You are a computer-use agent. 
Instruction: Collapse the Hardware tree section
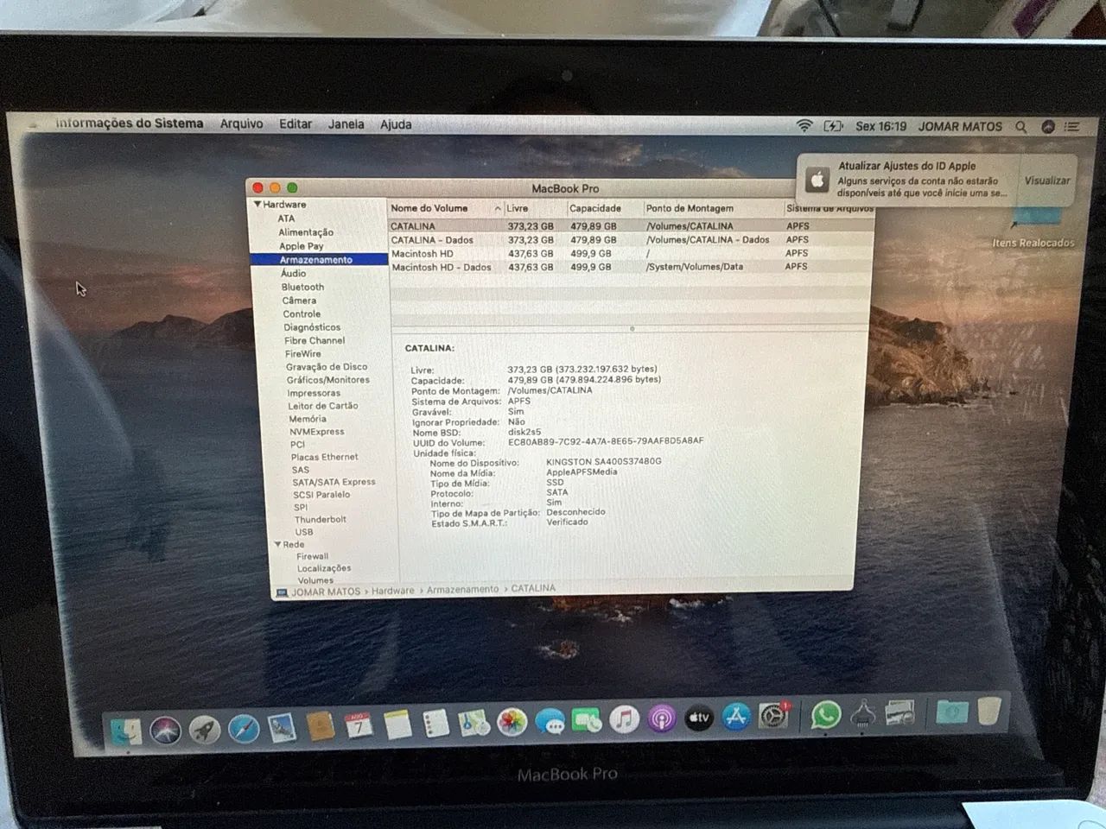(257, 205)
